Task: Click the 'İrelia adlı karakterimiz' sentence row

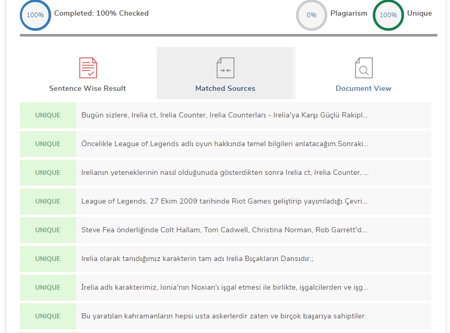Action: pos(224,288)
